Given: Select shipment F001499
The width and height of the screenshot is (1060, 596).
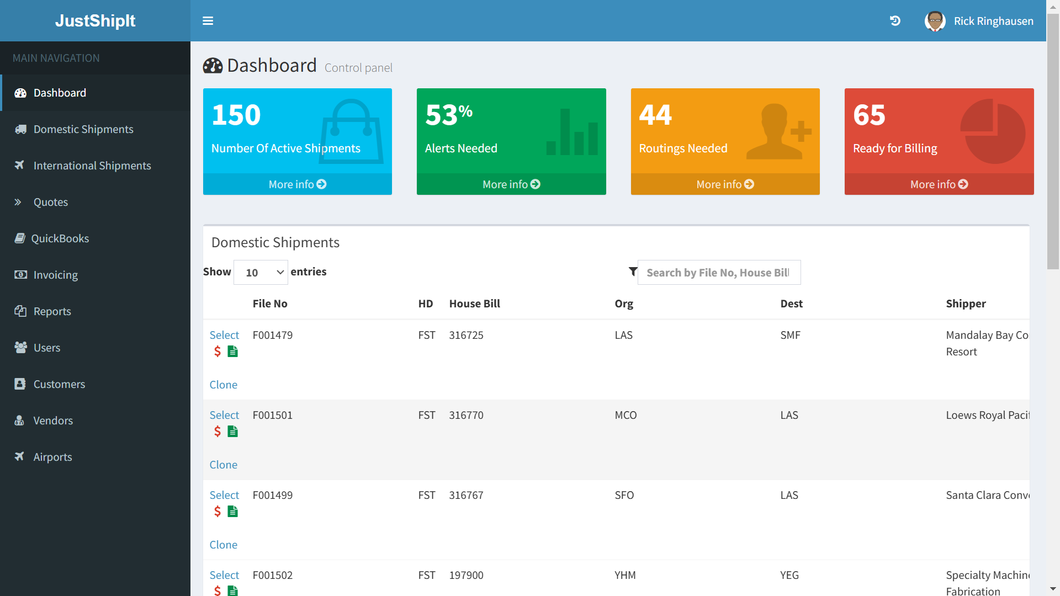Looking at the screenshot, I should tap(224, 495).
